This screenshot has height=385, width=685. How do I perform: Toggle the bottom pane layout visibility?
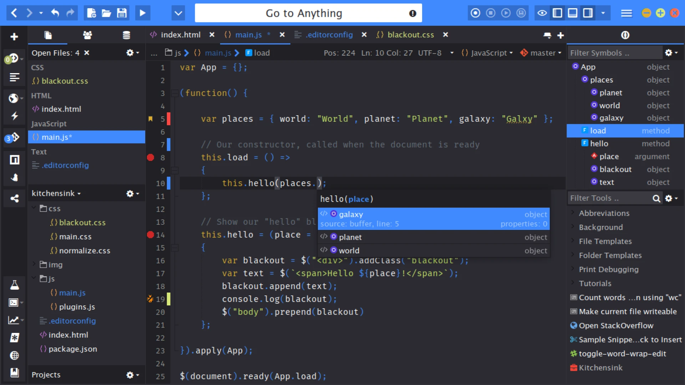[x=573, y=13]
